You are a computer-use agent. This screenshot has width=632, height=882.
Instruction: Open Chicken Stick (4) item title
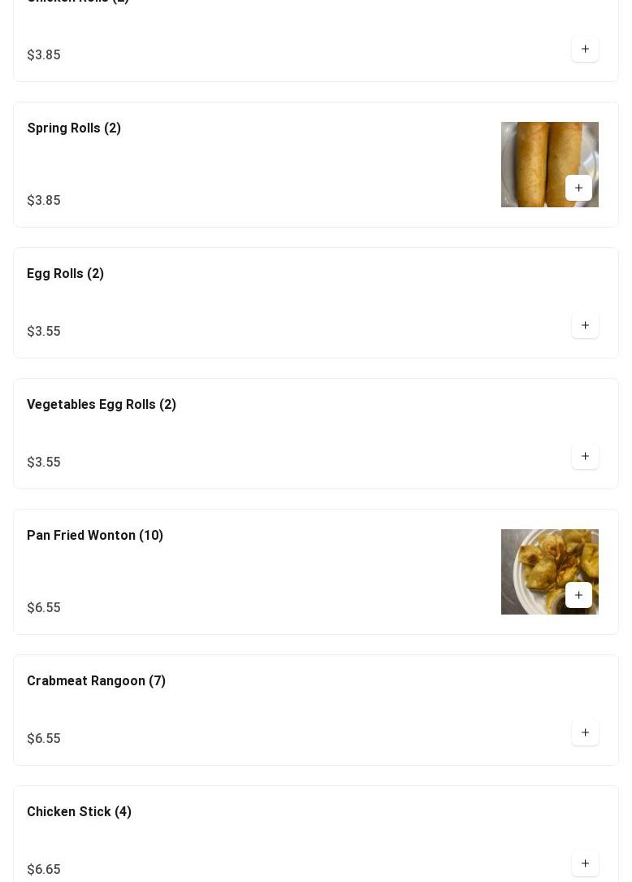click(80, 812)
